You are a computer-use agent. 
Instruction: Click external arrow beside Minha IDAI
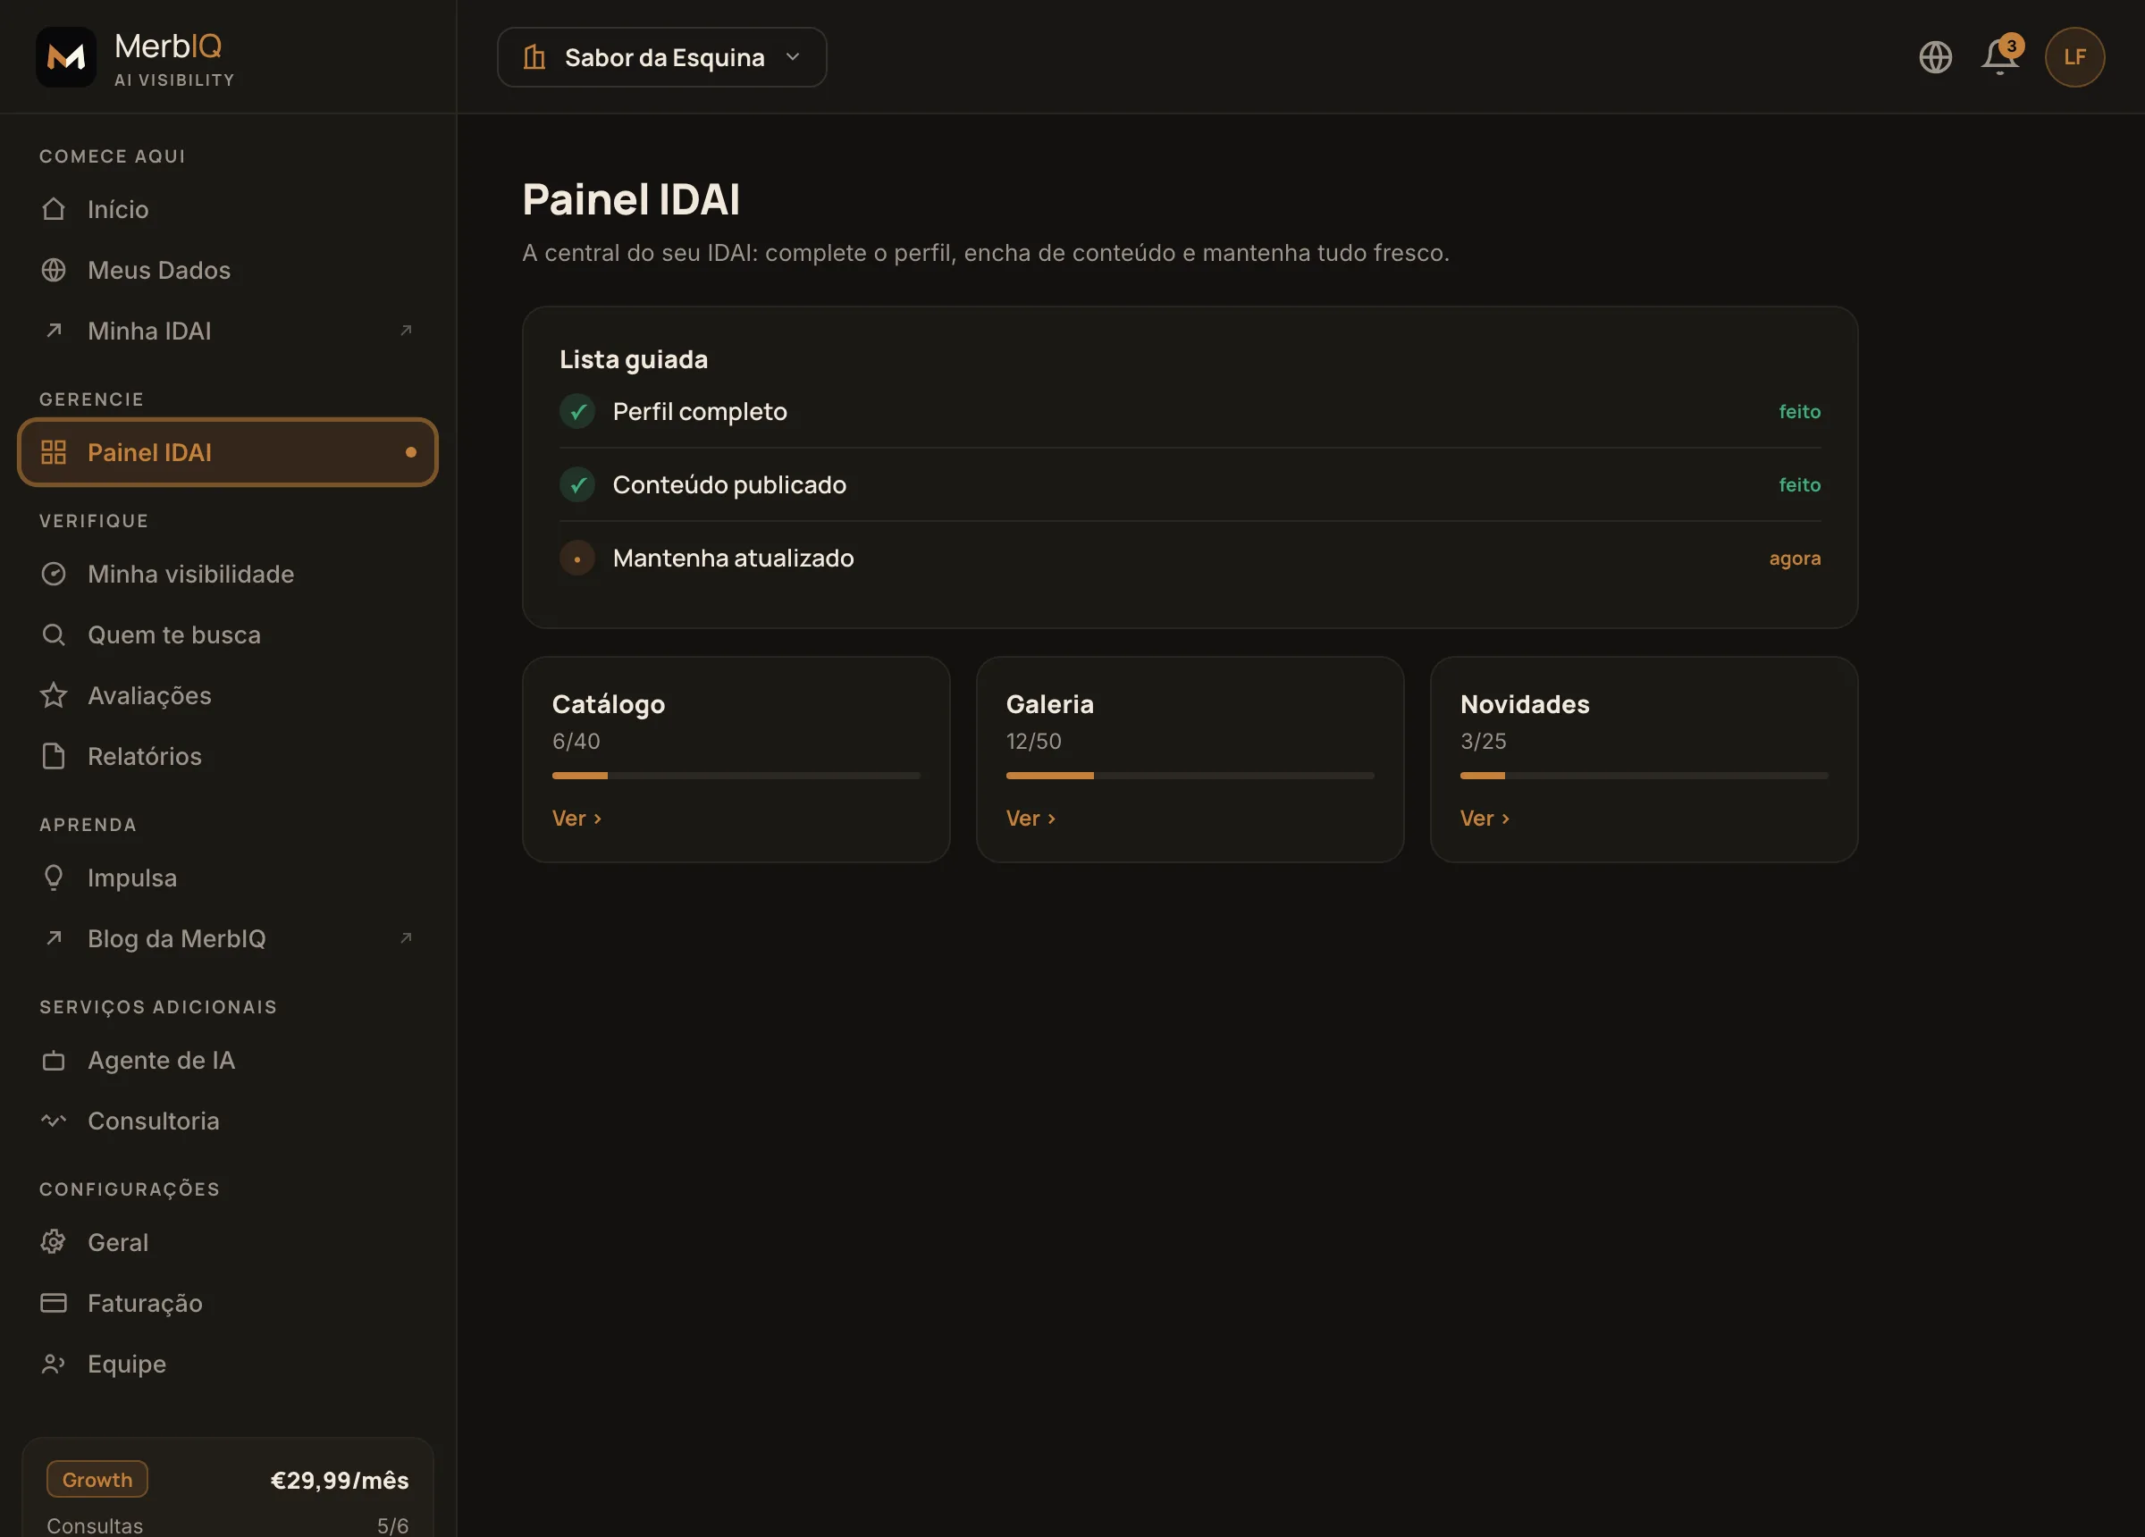pyautogui.click(x=406, y=330)
